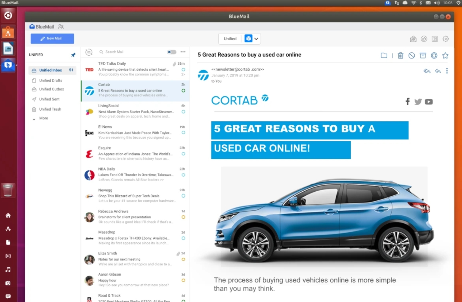Click the archive icon in email toolbar
Image resolution: width=462 pixels, height=302 pixels.
(x=423, y=56)
